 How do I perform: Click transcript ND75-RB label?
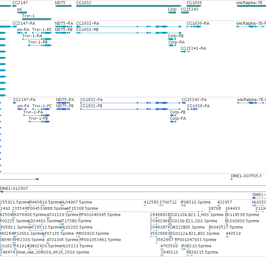64,30
